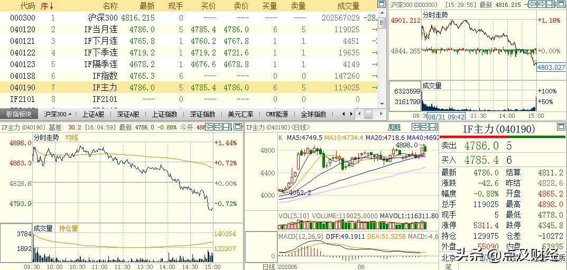Click the IF主力(040190) detail panel title

[499, 129]
